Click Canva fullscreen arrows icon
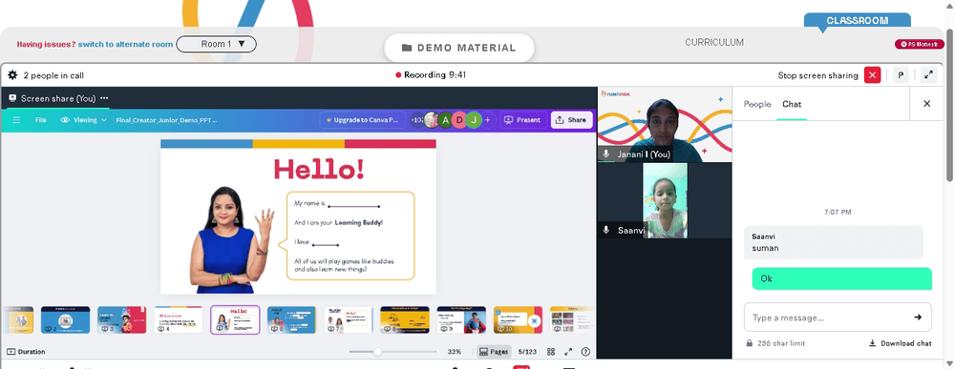 click(x=568, y=352)
